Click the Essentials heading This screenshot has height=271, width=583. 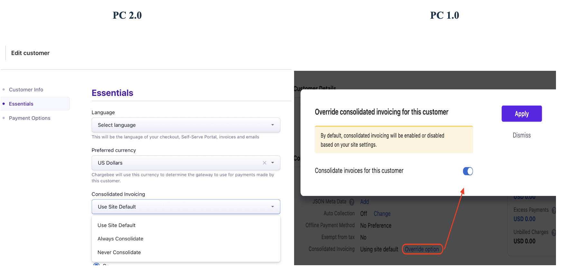112,93
